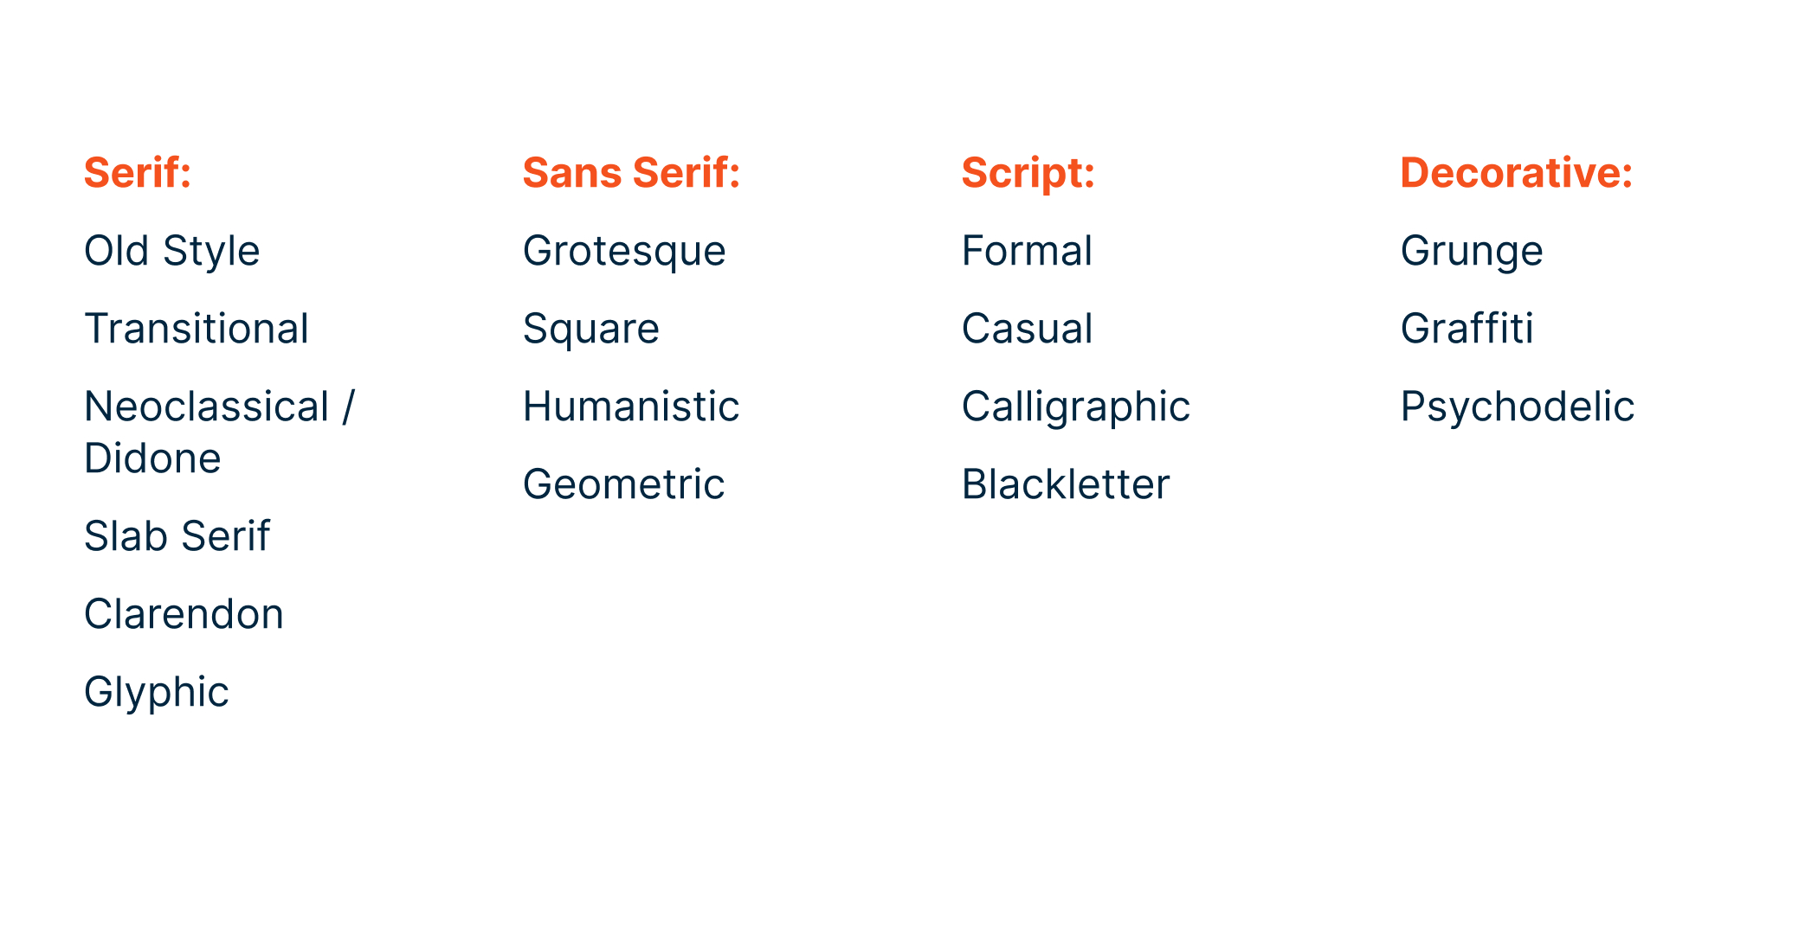Click the Sans Serif column heading
Screen dimensions: 1818x948
pyautogui.click(x=631, y=172)
